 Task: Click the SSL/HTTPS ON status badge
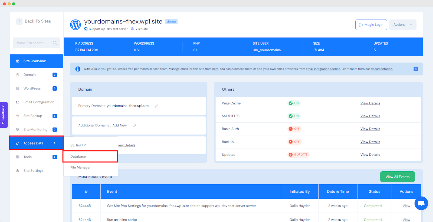point(294,116)
